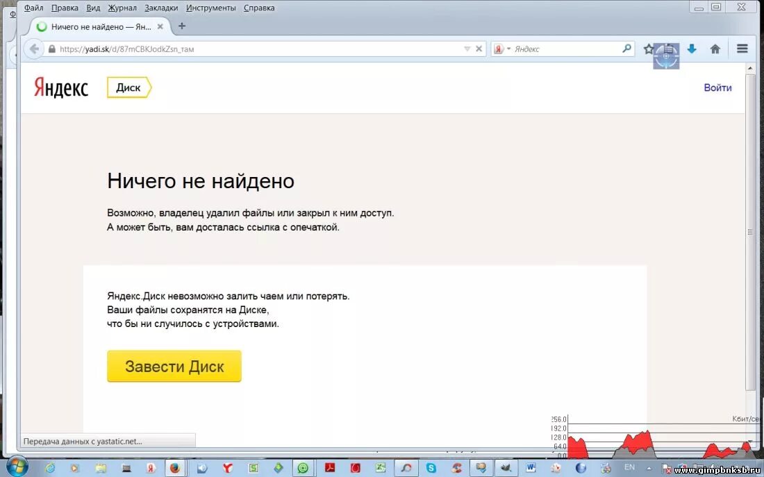The height and width of the screenshot is (477, 764).
Task: Click the status text 'Передача данных с yastatic.net...'
Action: pos(83,442)
